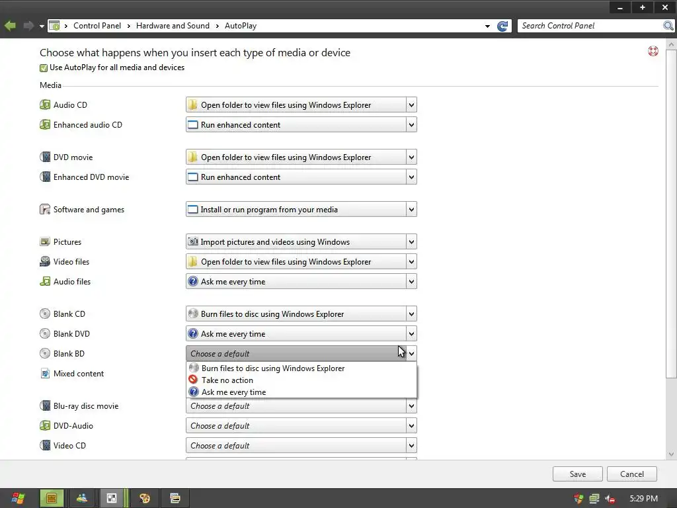The height and width of the screenshot is (508, 677).
Task: Click the Blank DVD disc icon
Action: point(45,333)
